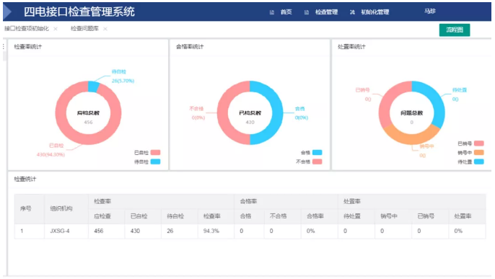This screenshot has height=279, width=495.
Task: Click the 430(94.30%) chart label
Action: 51,154
